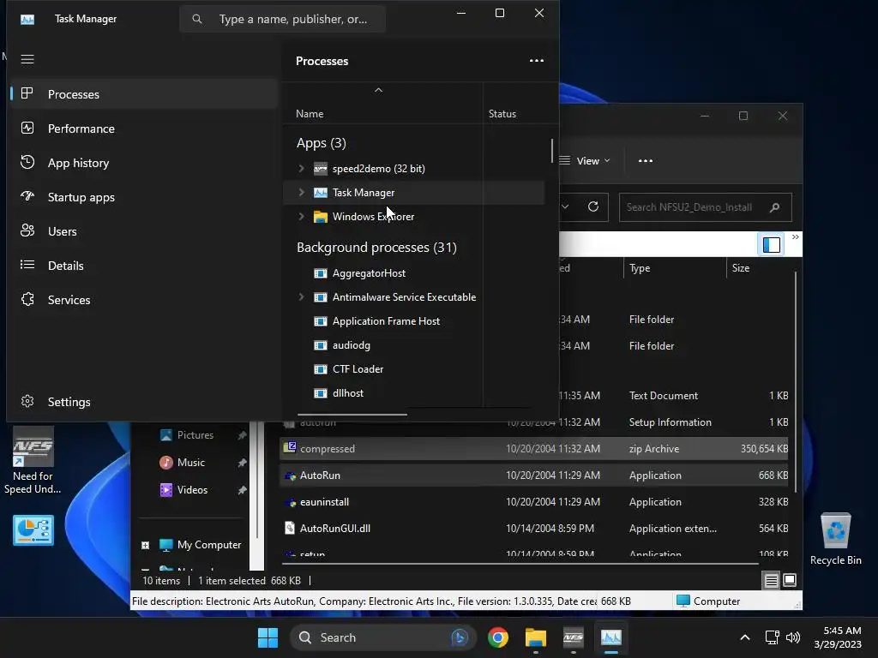Show hidden system tray icons

pyautogui.click(x=745, y=637)
